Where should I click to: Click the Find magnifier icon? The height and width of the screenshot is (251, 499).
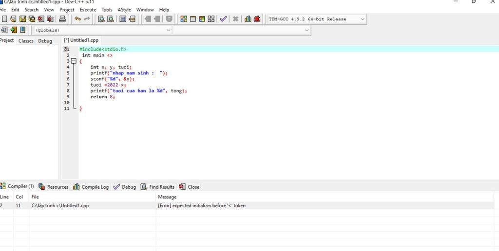[x=101, y=19]
